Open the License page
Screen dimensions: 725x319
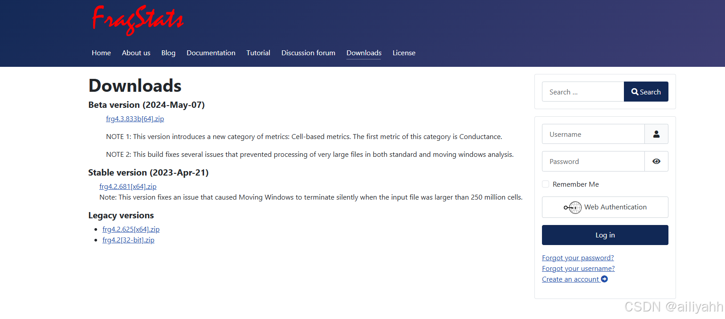(x=404, y=53)
